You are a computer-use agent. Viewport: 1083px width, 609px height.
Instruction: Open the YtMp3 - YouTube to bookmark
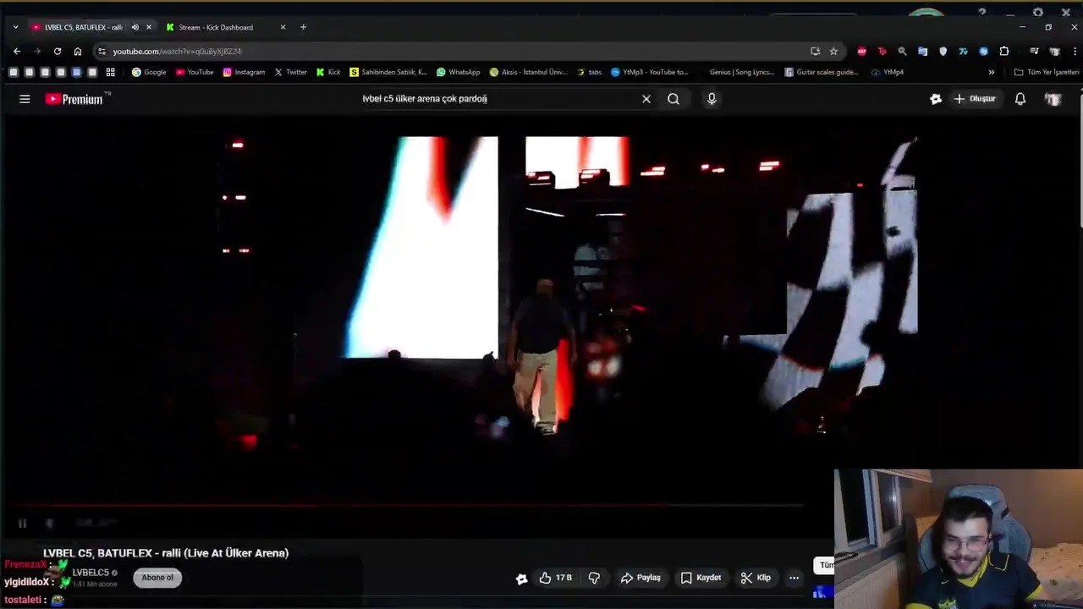tap(650, 72)
